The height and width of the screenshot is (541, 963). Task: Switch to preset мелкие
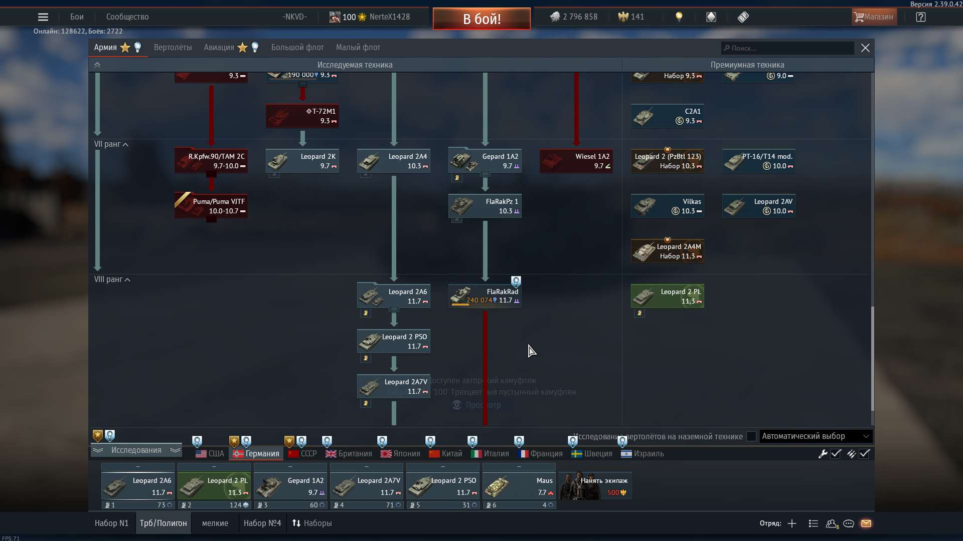point(215,523)
